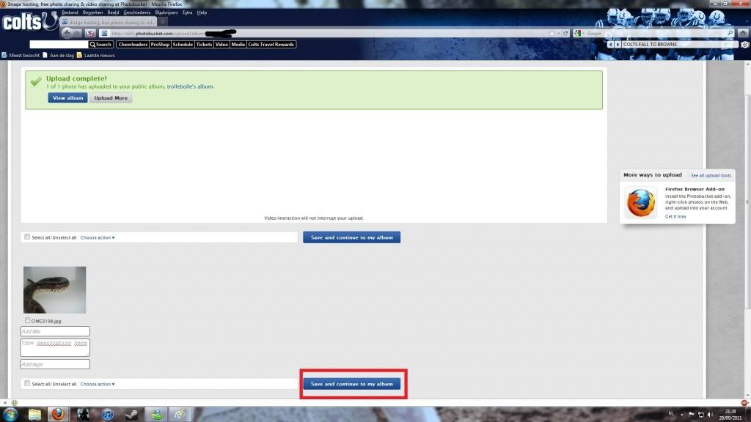
Task: Click the Get it now link
Action: coord(675,217)
